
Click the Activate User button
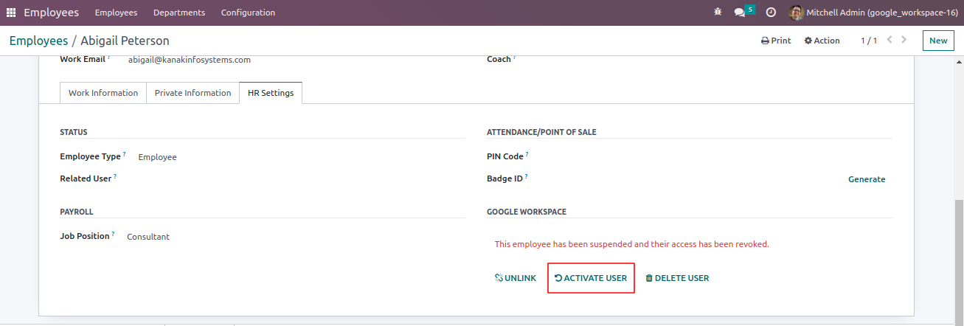[x=591, y=278]
